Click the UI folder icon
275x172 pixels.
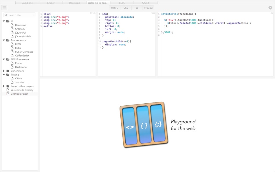pos(8,21)
